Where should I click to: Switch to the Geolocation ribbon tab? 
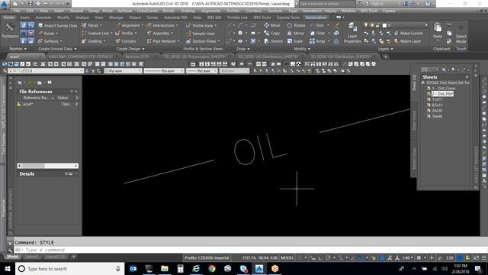tap(316, 18)
